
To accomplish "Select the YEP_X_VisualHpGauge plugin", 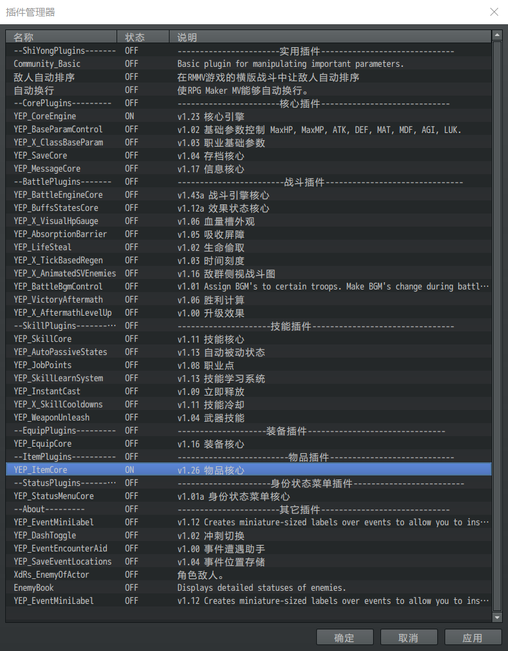I will click(x=249, y=221).
